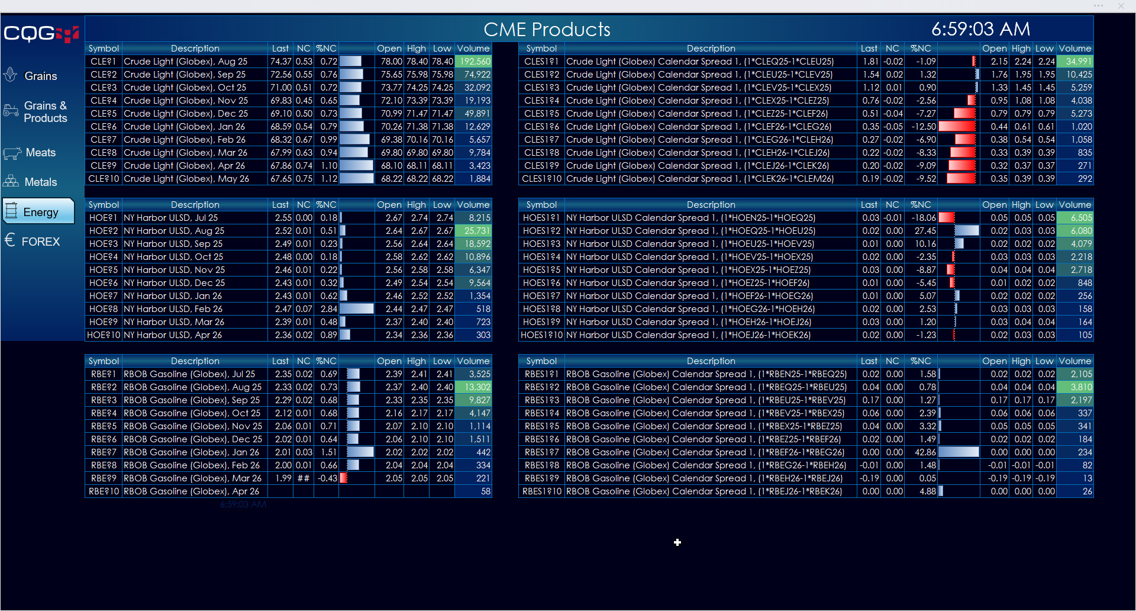Viewport: 1136px width, 611px height.
Task: Click the %NC header in Crude Light table
Action: click(326, 49)
